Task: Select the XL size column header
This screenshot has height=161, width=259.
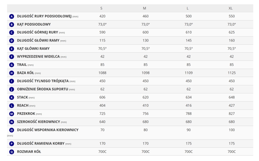Action: (231, 8)
